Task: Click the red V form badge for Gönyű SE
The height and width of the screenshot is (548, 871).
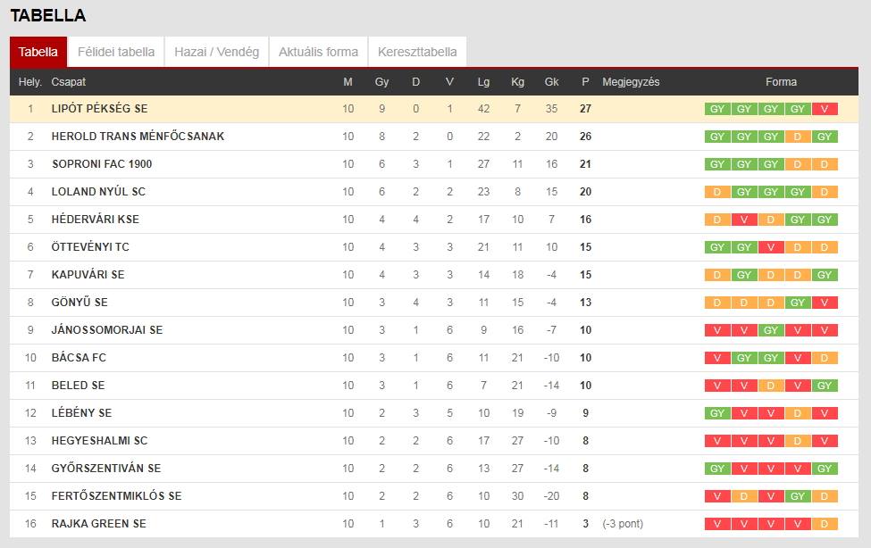Action: coord(825,303)
